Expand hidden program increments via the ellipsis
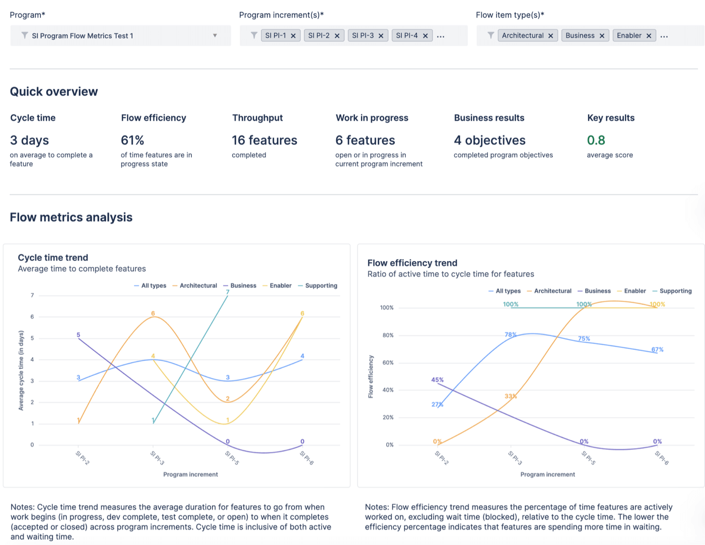 (x=441, y=36)
